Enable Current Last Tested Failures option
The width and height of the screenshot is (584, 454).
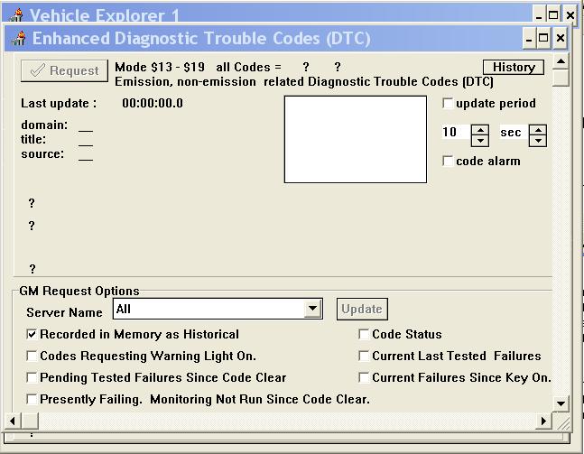click(x=365, y=357)
